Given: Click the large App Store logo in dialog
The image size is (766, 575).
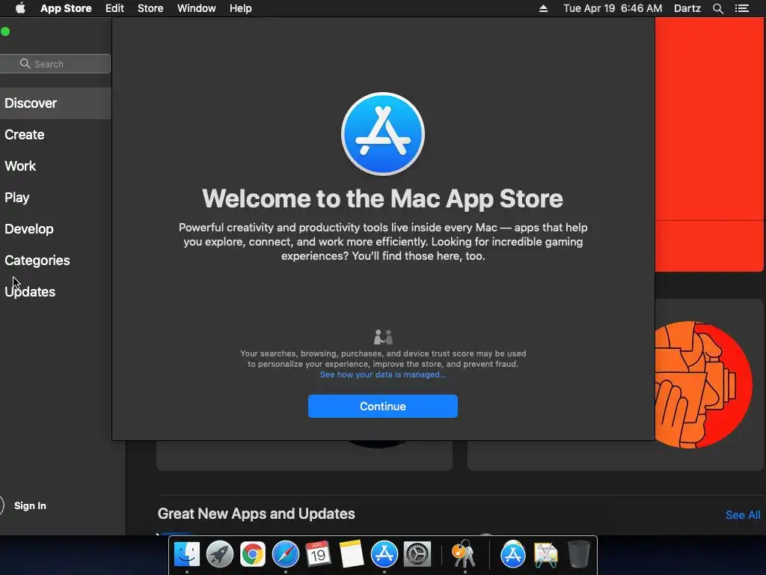Looking at the screenshot, I should (383, 134).
